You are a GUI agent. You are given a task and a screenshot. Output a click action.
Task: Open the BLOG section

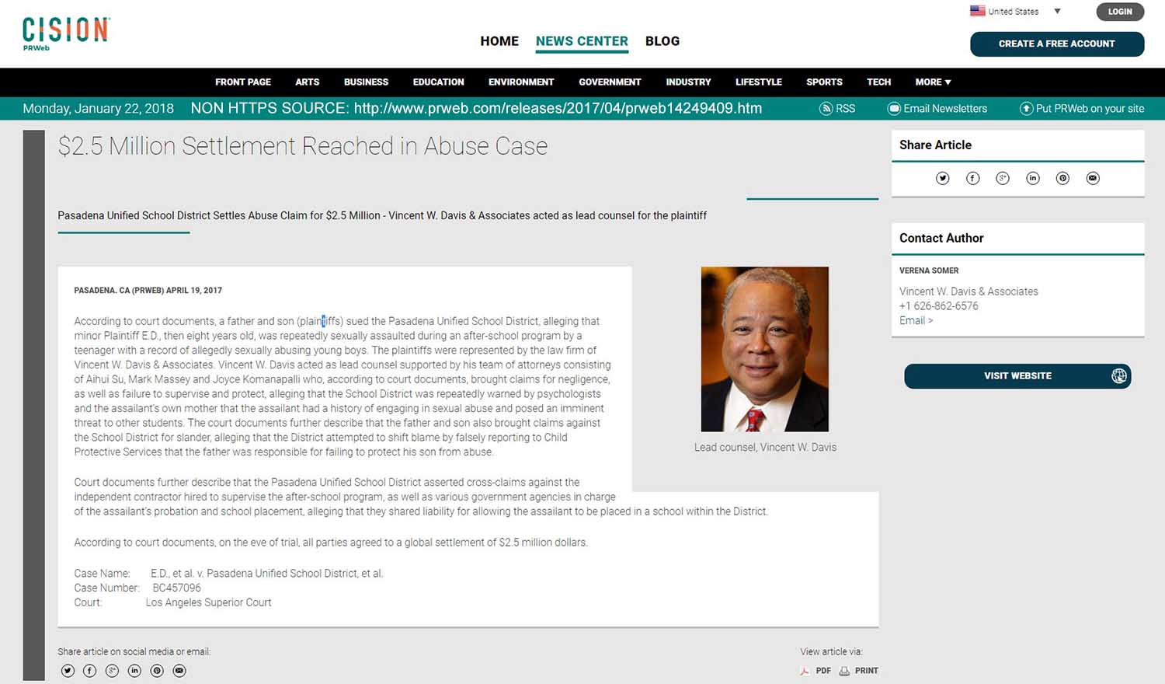pos(662,41)
